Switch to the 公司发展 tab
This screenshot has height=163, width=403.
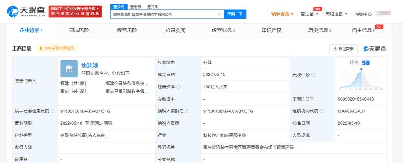[175, 30]
